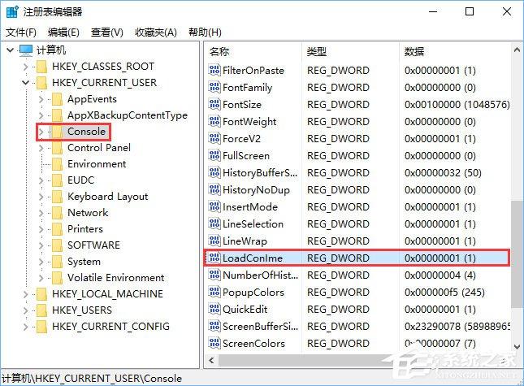This screenshot has width=524, height=386.
Task: Expand the SOFTWARE key
Action: click(41, 245)
